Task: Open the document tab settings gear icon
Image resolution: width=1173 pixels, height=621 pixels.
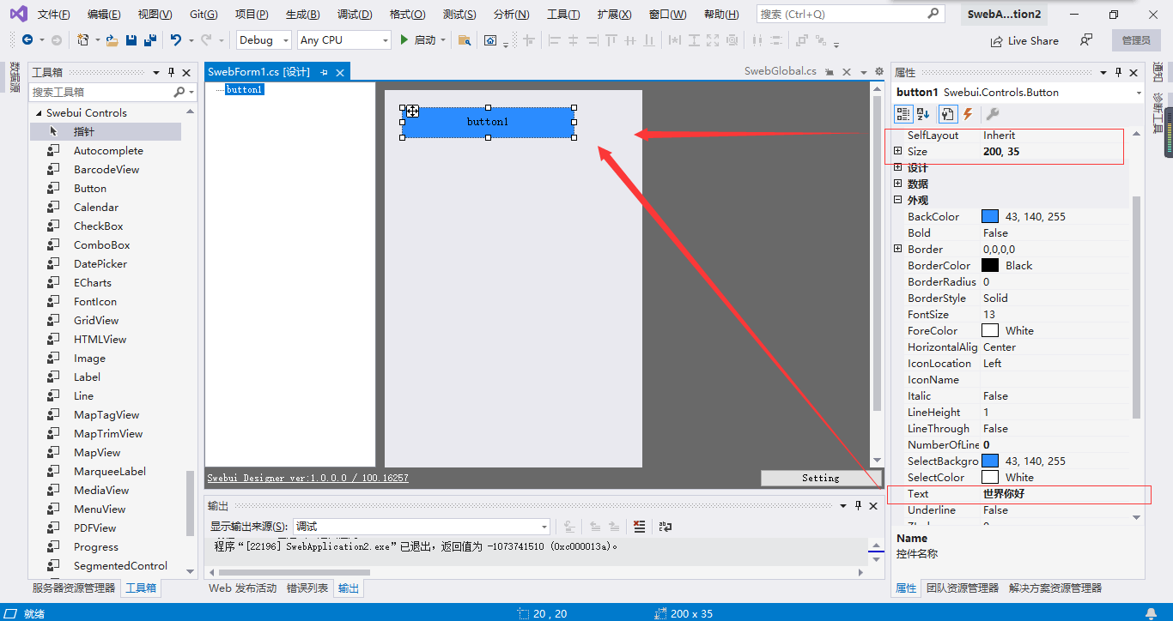Action: (x=878, y=72)
